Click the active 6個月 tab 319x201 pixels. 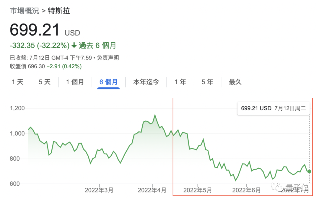pyautogui.click(x=109, y=82)
